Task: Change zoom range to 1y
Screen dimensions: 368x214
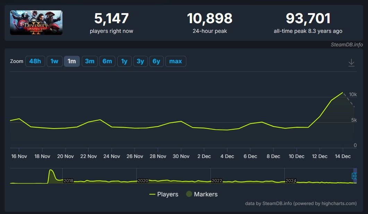Action: point(125,61)
